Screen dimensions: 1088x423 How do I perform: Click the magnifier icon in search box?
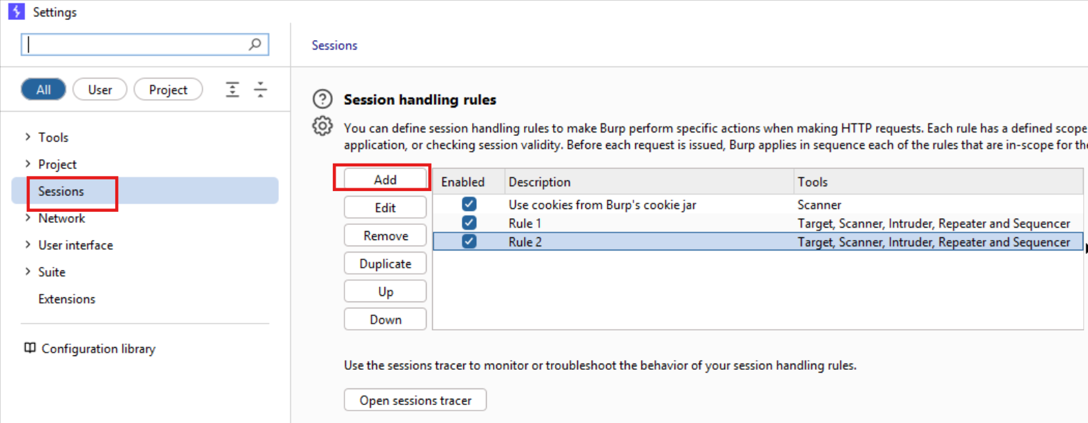coord(255,44)
